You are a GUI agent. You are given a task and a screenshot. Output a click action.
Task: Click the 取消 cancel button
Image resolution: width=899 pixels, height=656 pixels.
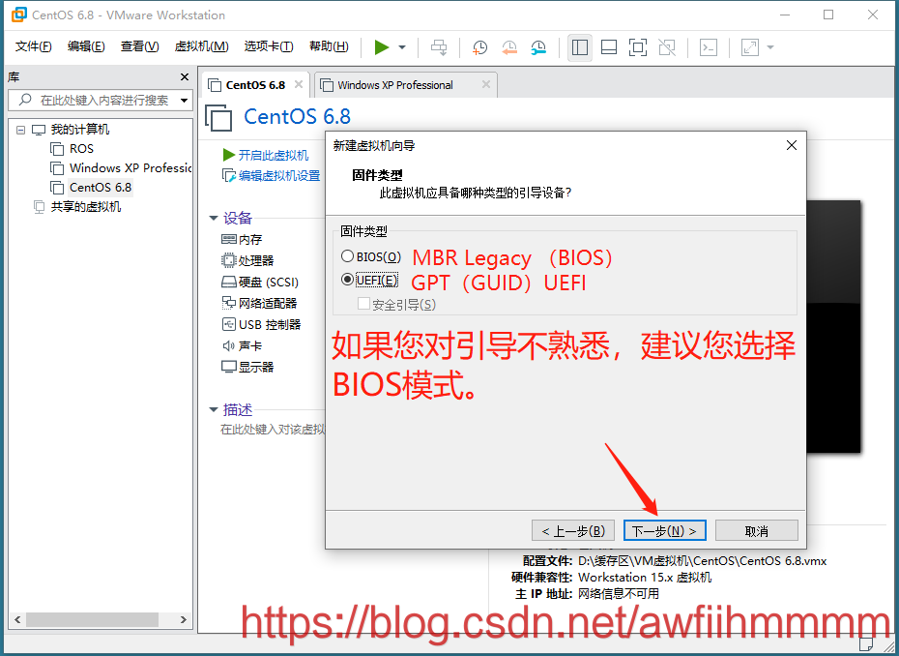[x=756, y=531]
